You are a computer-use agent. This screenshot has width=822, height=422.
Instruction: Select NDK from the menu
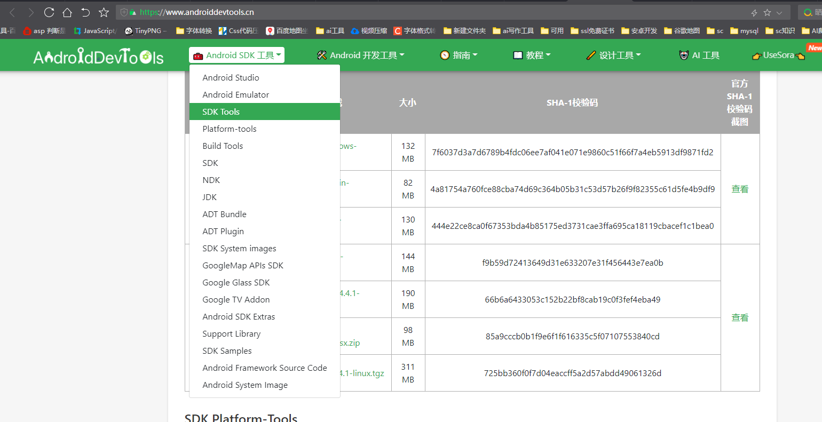tap(265, 180)
